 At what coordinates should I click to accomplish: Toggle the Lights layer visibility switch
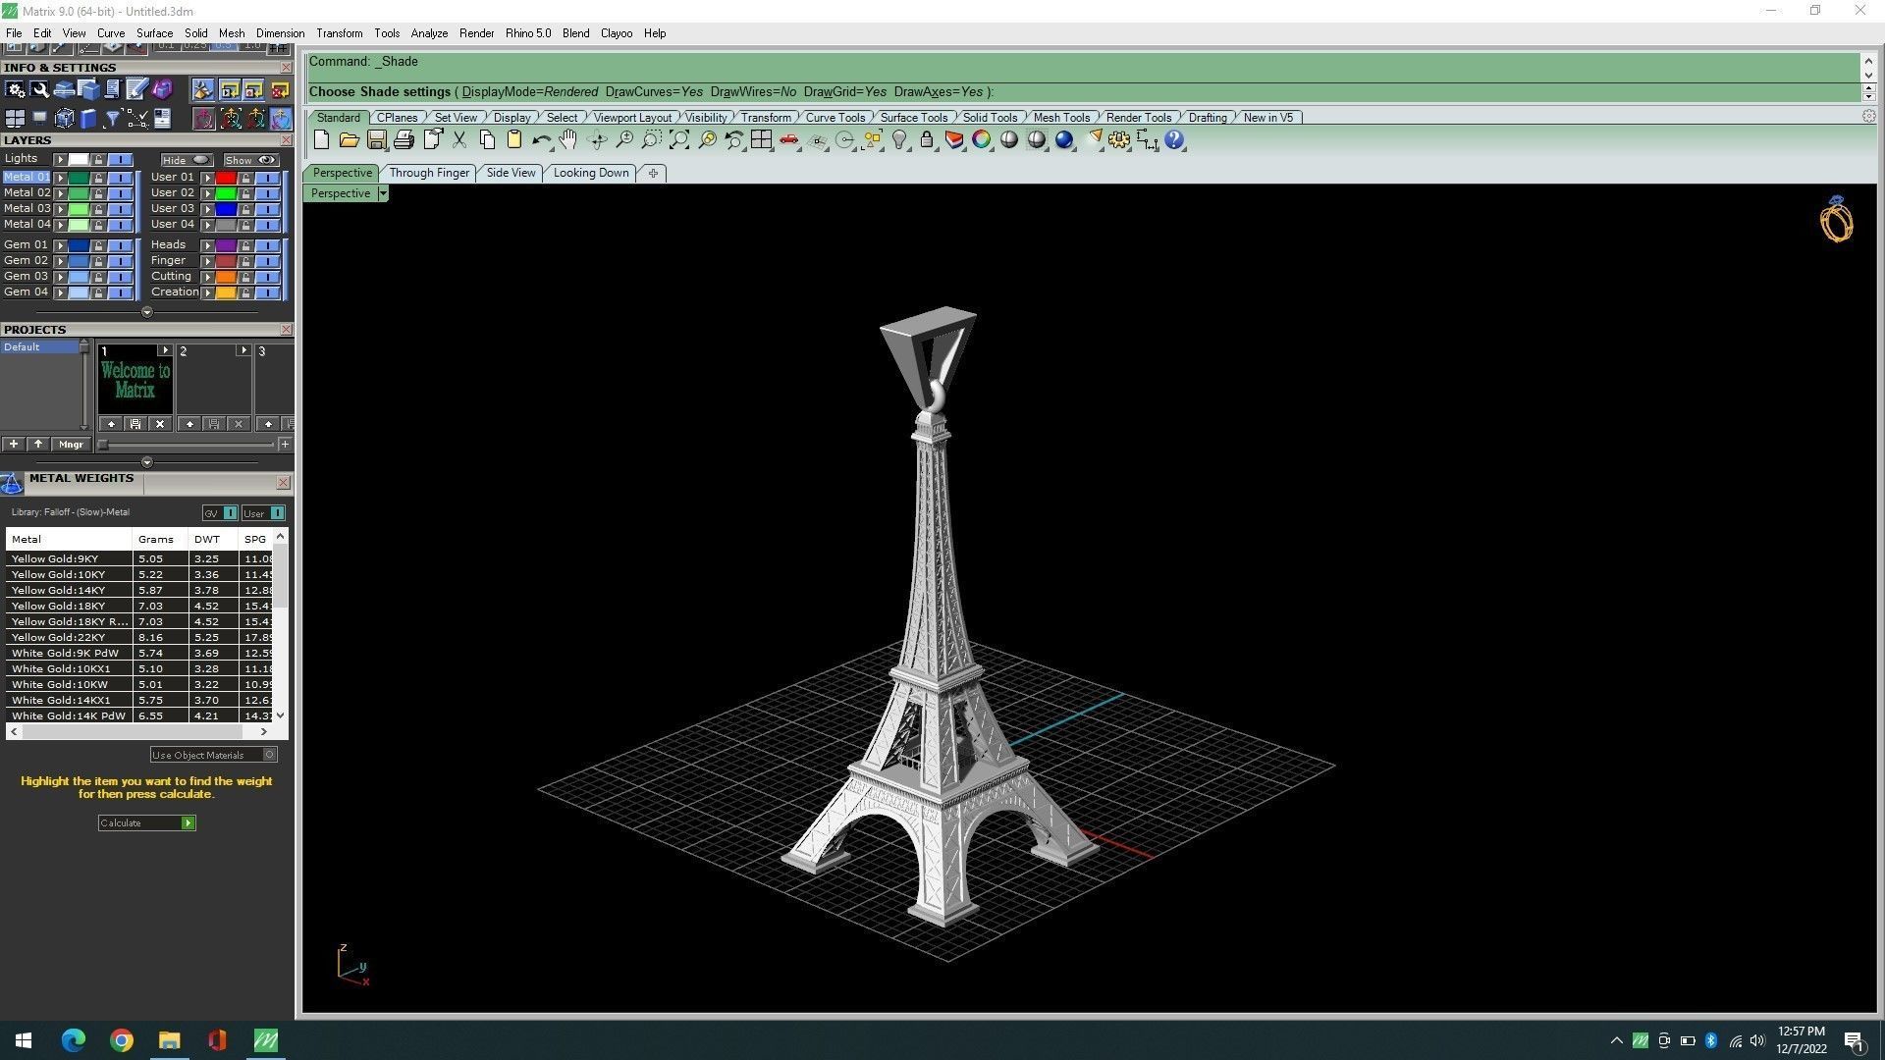tap(121, 159)
